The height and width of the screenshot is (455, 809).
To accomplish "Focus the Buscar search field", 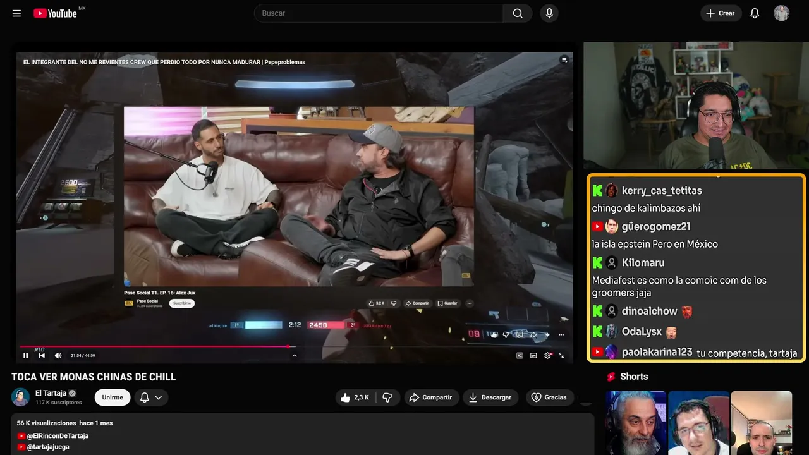I will [x=379, y=13].
